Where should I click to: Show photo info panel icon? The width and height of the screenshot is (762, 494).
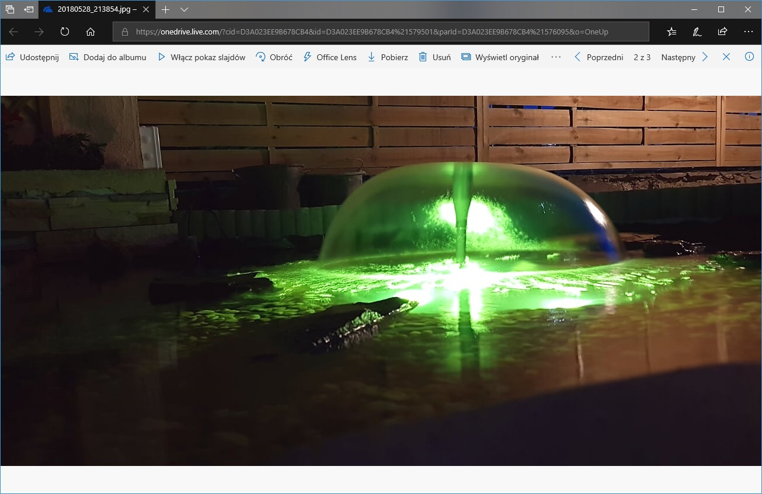[750, 57]
